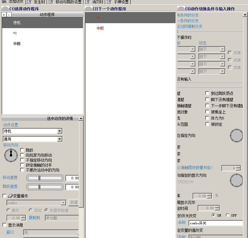248x238 pixels.
Task: Toggle the 显示消息 checkbox
Action: coord(4,225)
